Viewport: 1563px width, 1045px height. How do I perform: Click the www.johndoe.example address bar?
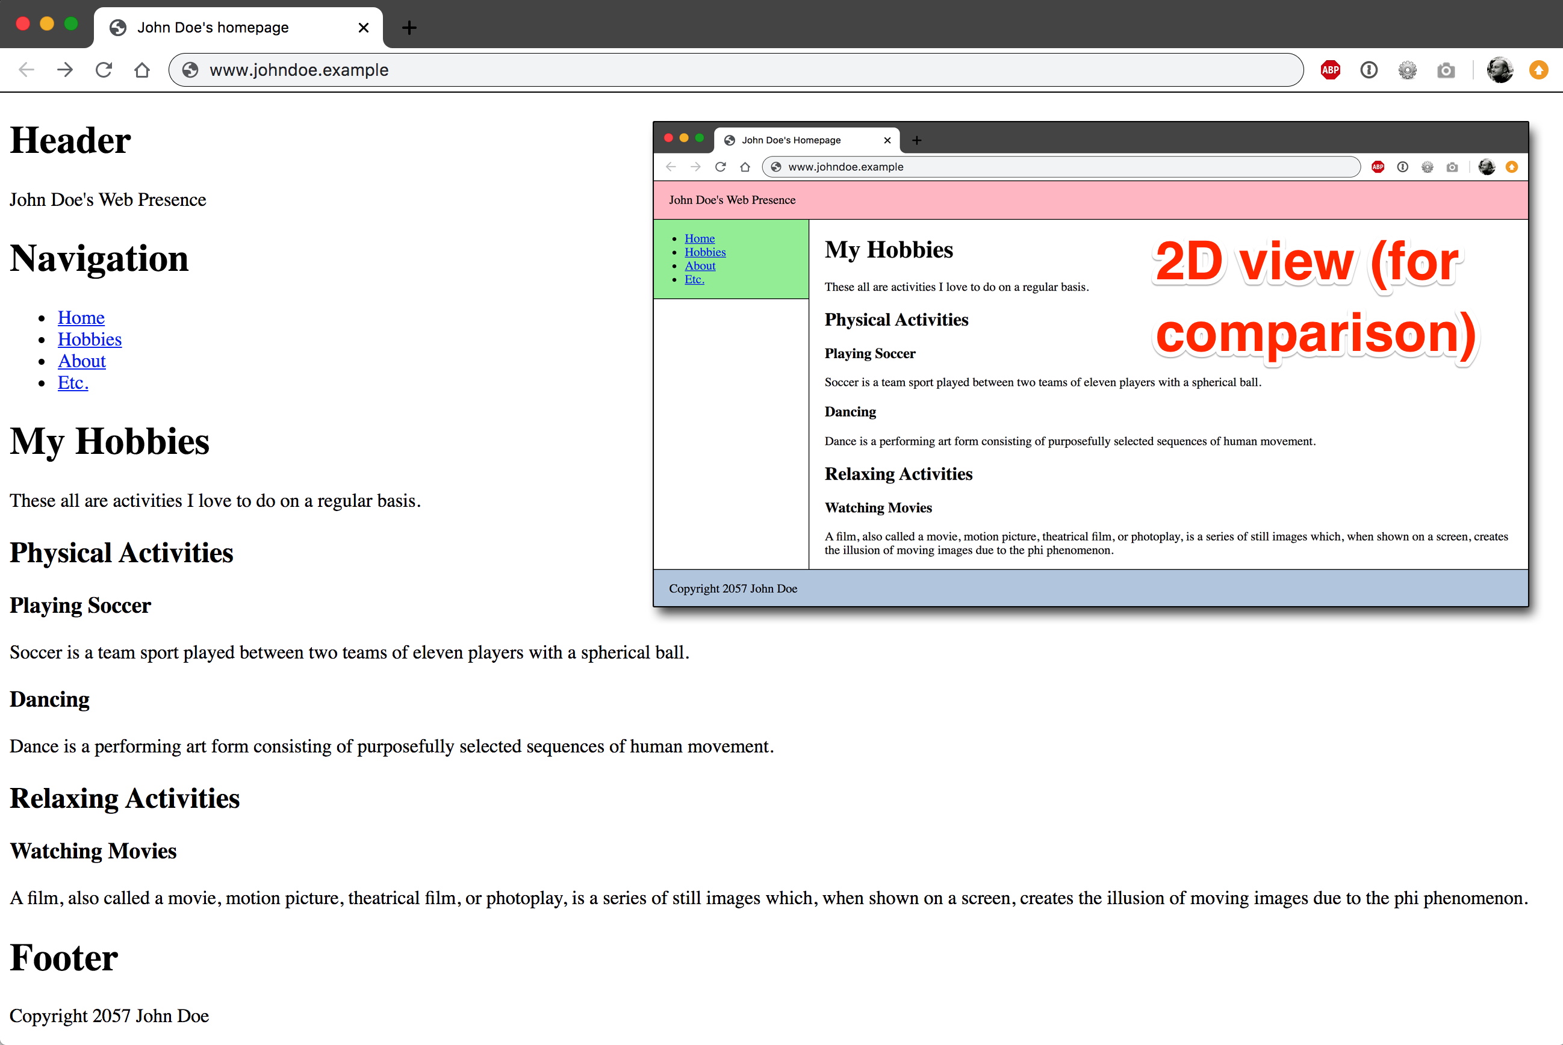299,69
